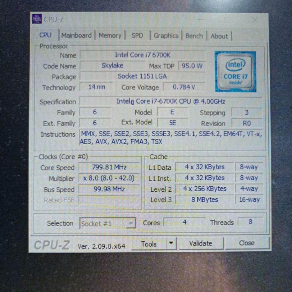Click the Socket 1151 LGA package value
This screenshot has height=292, width=292.
[143, 76]
